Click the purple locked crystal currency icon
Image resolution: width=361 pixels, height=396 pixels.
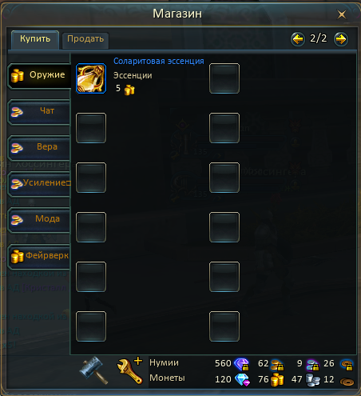pyautogui.click(x=241, y=364)
